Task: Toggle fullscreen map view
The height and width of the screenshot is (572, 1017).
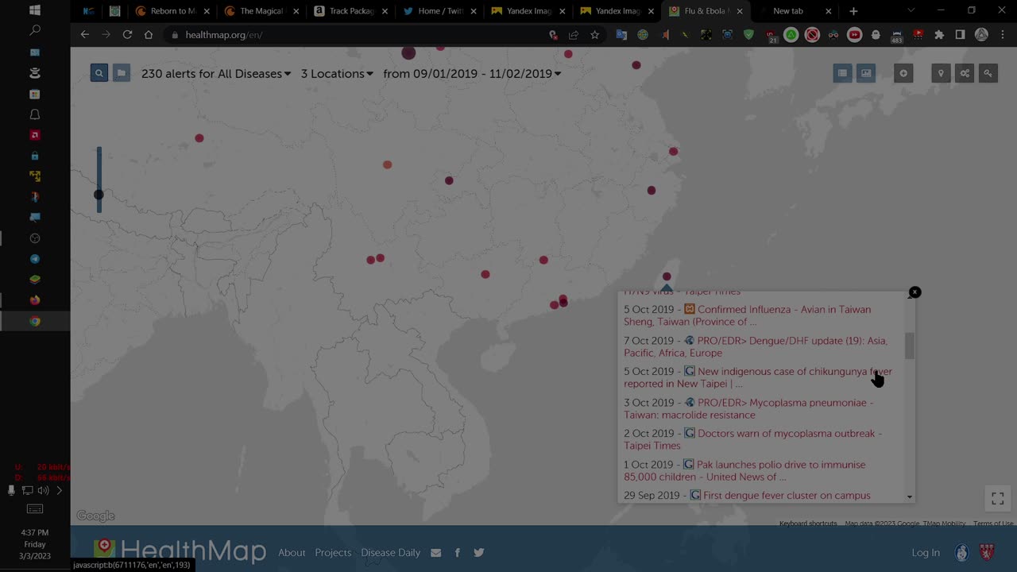Action: click(998, 499)
